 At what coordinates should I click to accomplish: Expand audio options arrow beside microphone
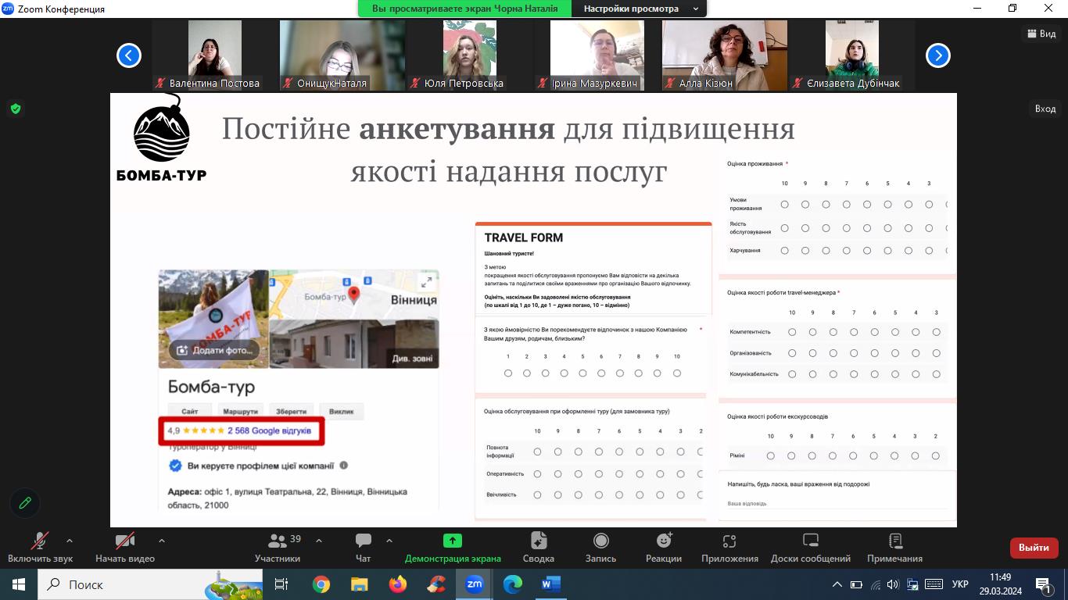[x=70, y=541]
